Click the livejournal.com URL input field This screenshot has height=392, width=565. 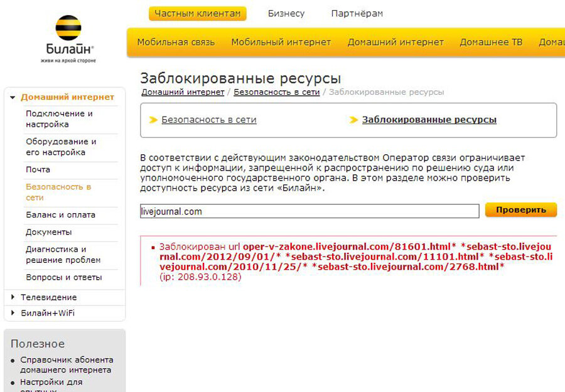pyautogui.click(x=309, y=211)
